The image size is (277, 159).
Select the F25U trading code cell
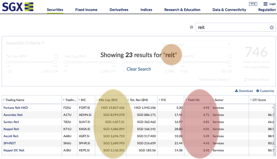(70, 108)
